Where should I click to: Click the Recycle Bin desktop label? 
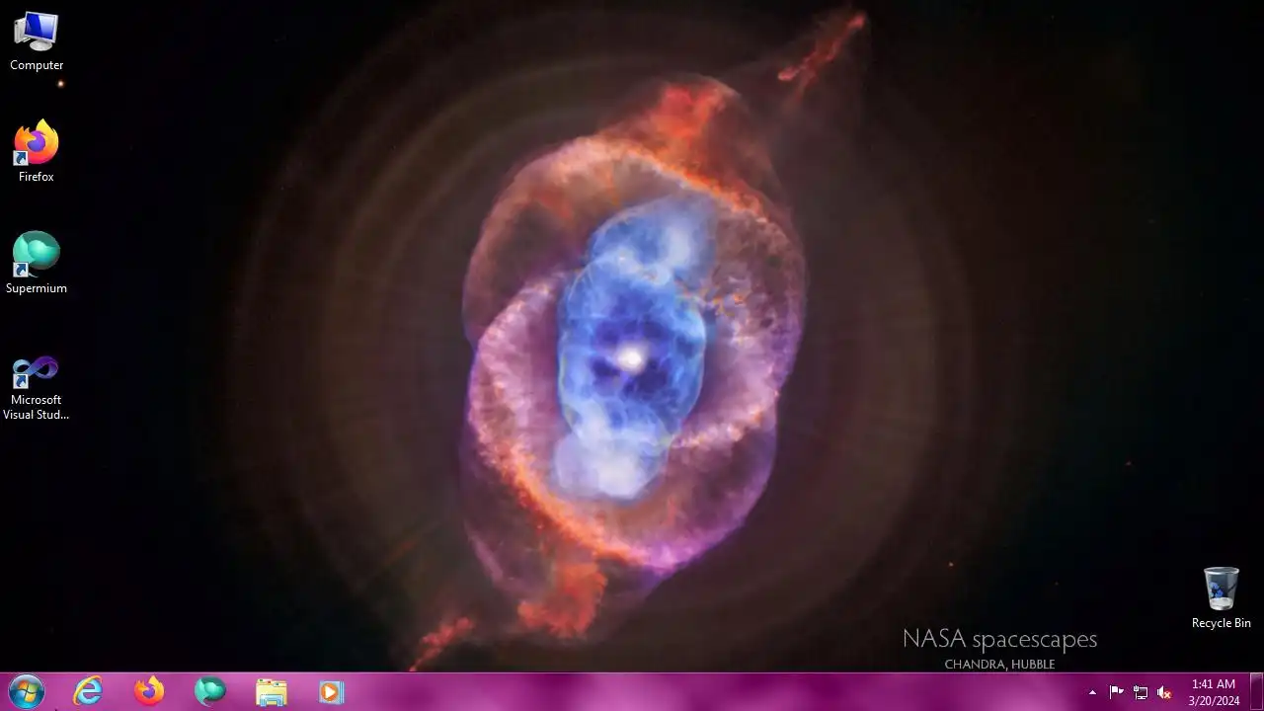[1222, 623]
